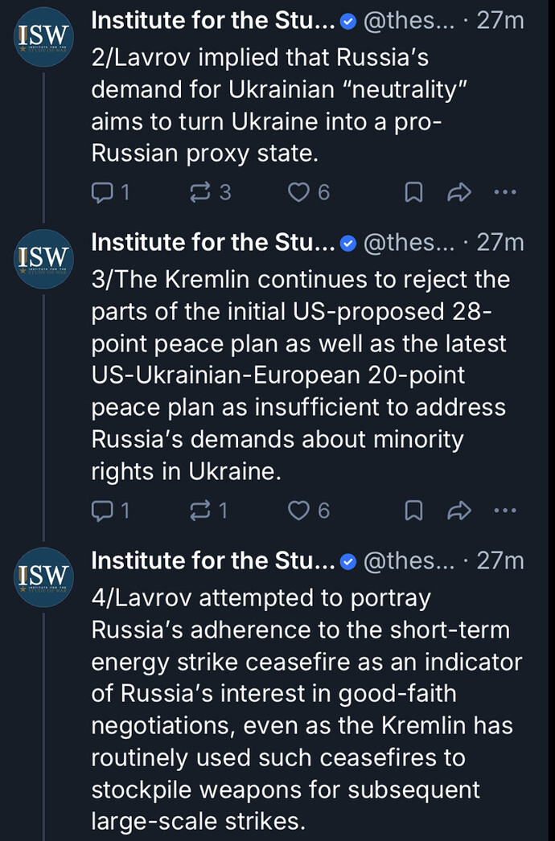Open ISW avatar on the 4/Lavrov tweet
The height and width of the screenshot is (841, 555).
(x=44, y=577)
